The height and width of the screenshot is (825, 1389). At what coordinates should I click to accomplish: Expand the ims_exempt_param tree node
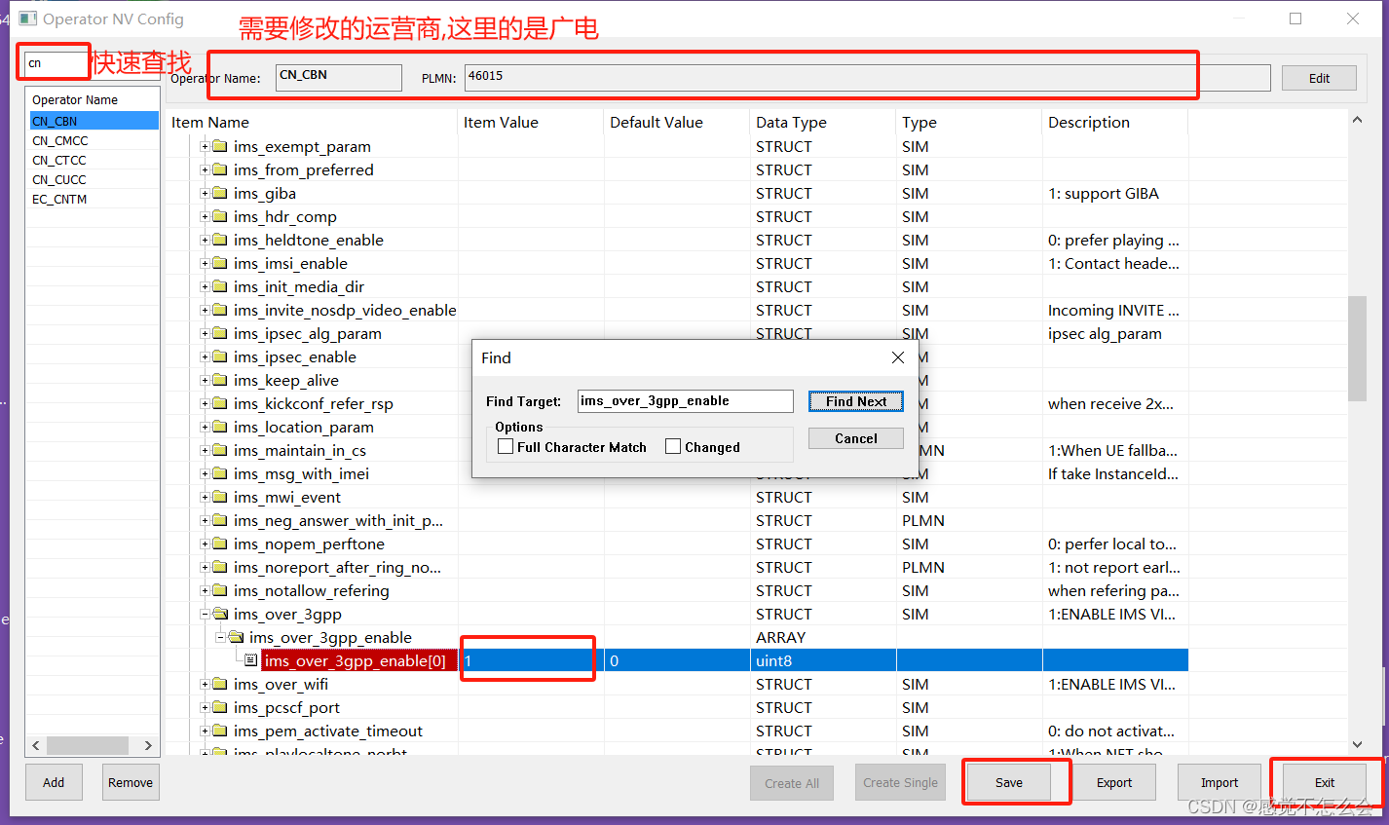pos(204,146)
